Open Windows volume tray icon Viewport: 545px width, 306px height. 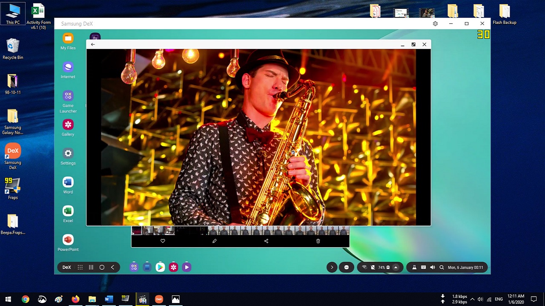[480, 299]
